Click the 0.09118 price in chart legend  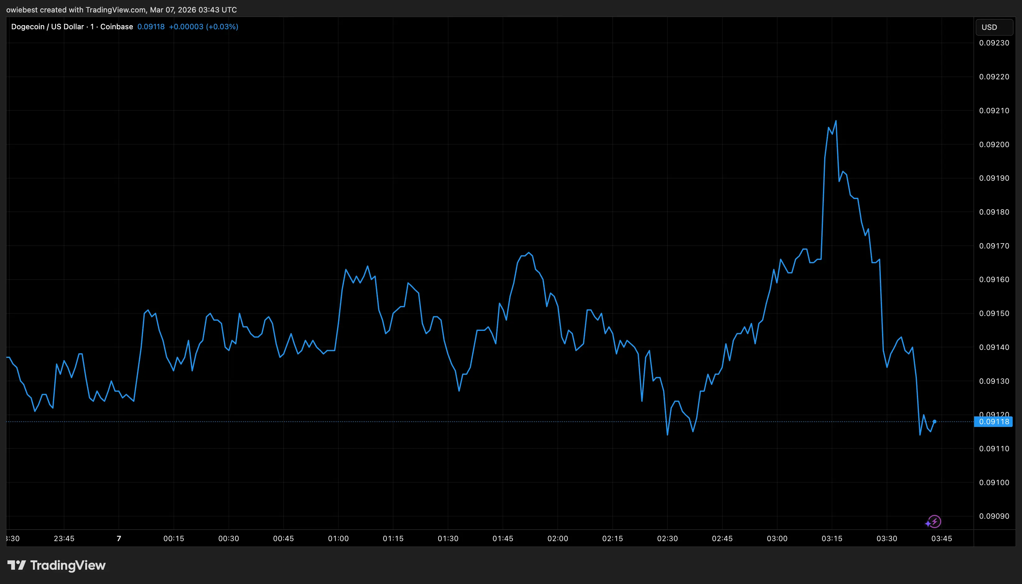click(151, 26)
